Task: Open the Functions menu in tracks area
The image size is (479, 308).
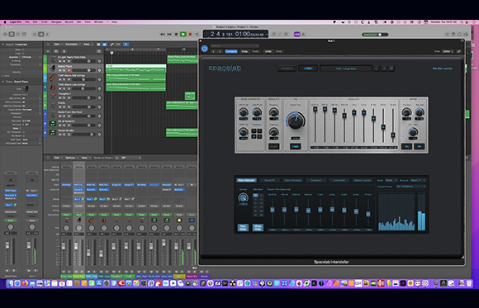Action: point(72,45)
